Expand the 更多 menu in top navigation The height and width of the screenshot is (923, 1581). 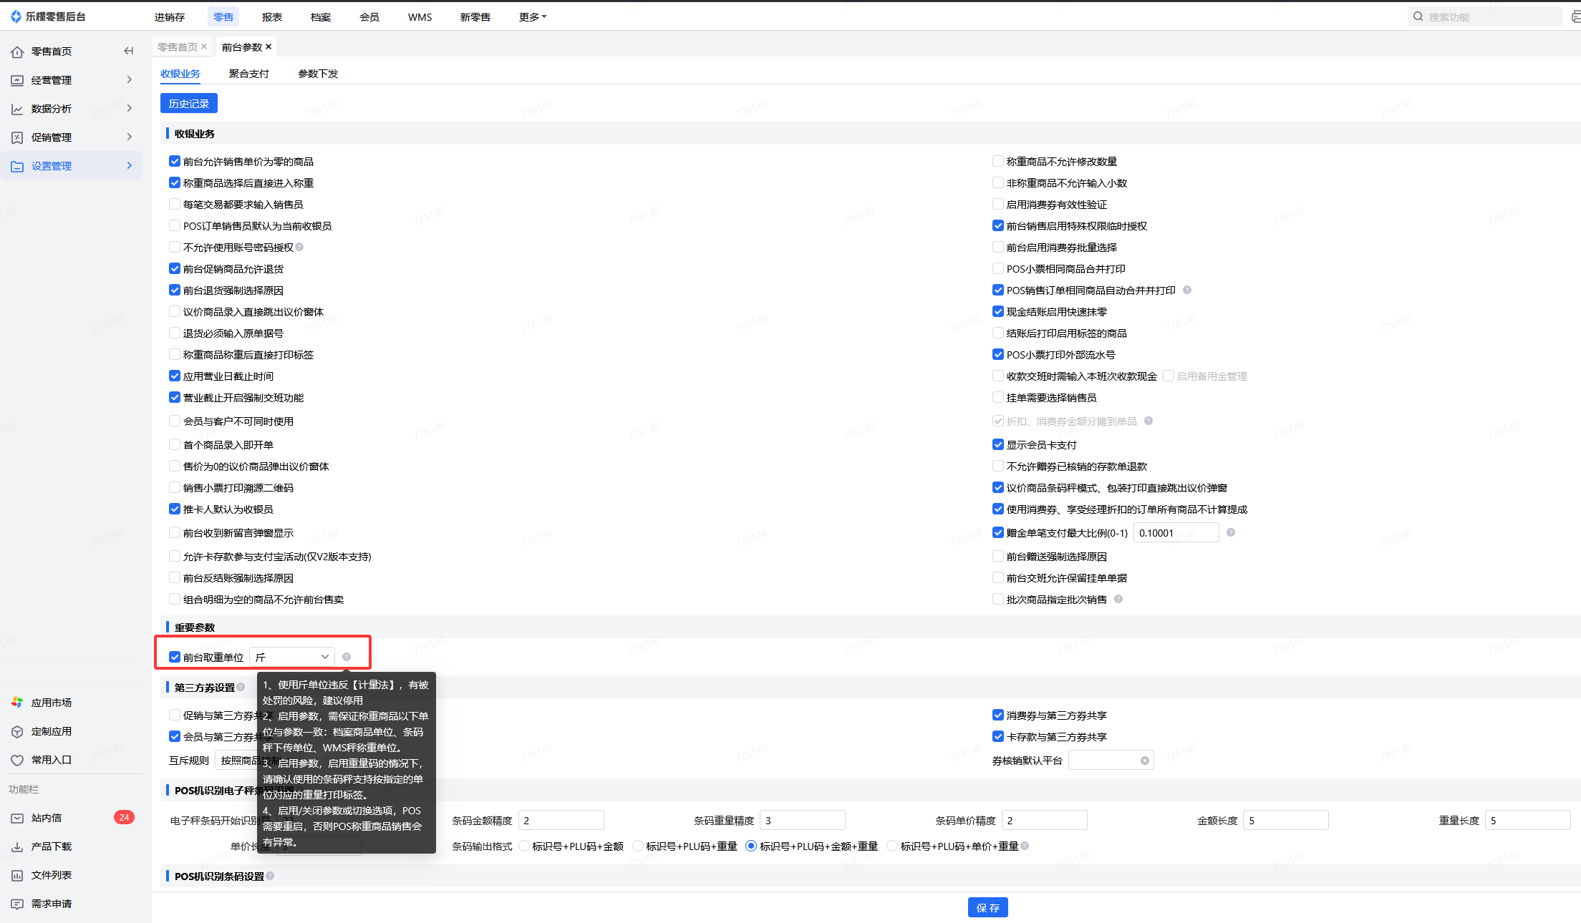click(532, 17)
